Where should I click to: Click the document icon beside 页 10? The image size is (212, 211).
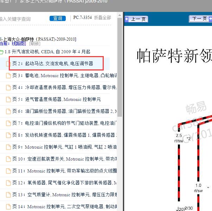pyautogui.click(x=8, y=159)
